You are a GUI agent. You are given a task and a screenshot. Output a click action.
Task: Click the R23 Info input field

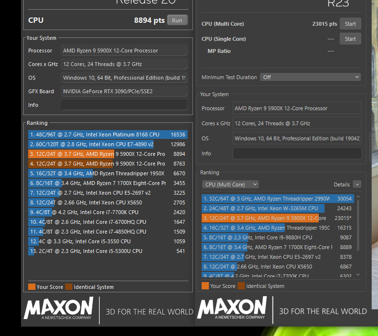tap(297, 153)
